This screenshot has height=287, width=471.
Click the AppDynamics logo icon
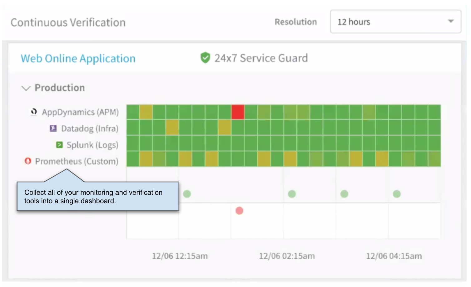coord(34,112)
